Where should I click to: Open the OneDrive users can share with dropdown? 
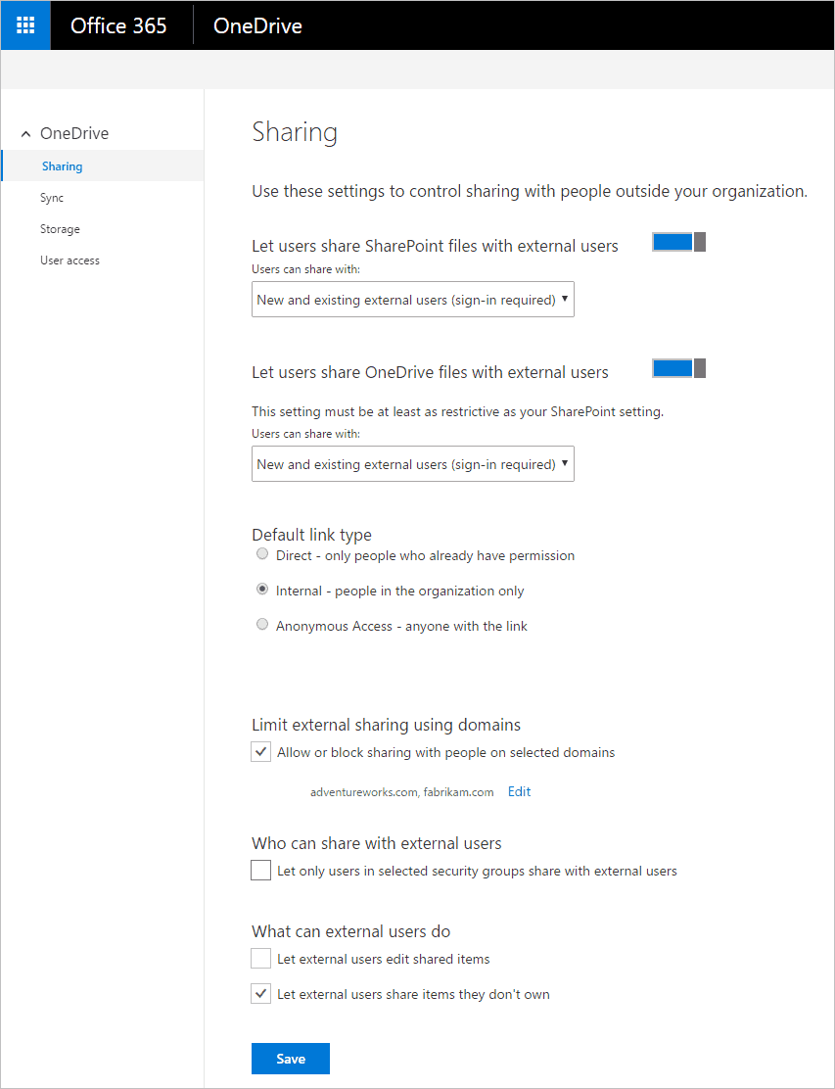click(x=412, y=463)
